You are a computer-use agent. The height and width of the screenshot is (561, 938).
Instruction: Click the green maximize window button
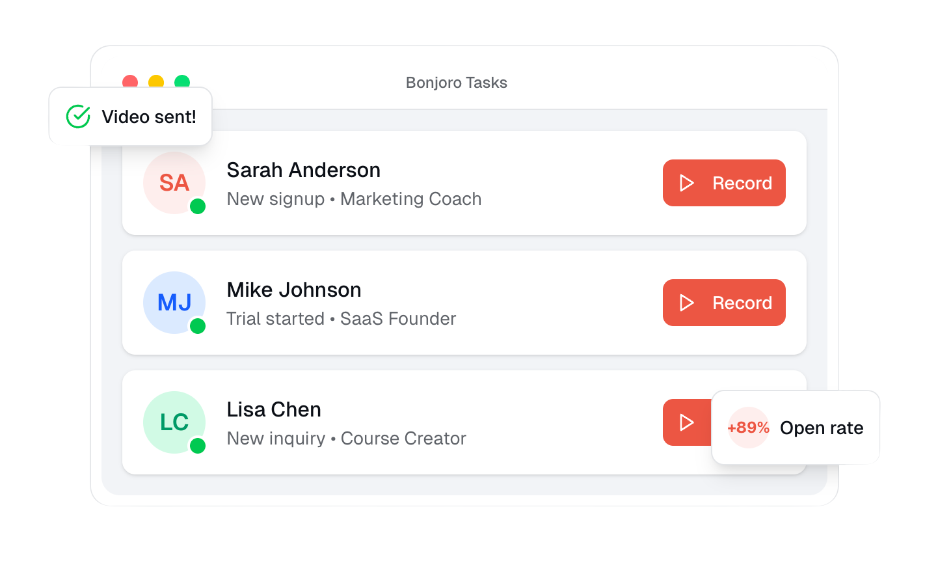[182, 81]
